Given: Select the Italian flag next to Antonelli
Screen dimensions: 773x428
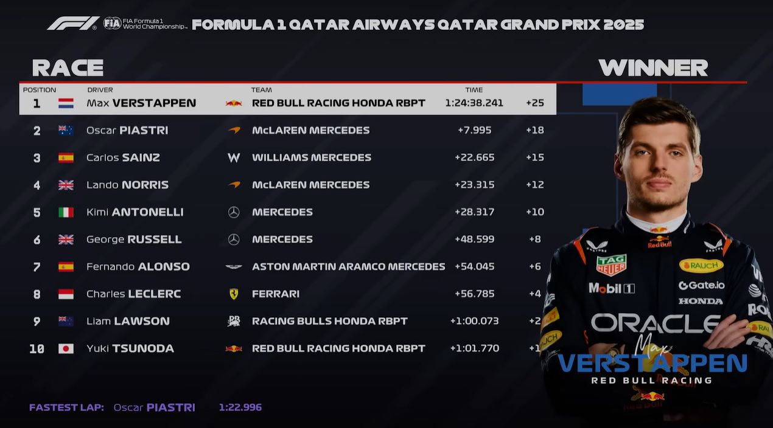Looking at the screenshot, I should tap(66, 212).
